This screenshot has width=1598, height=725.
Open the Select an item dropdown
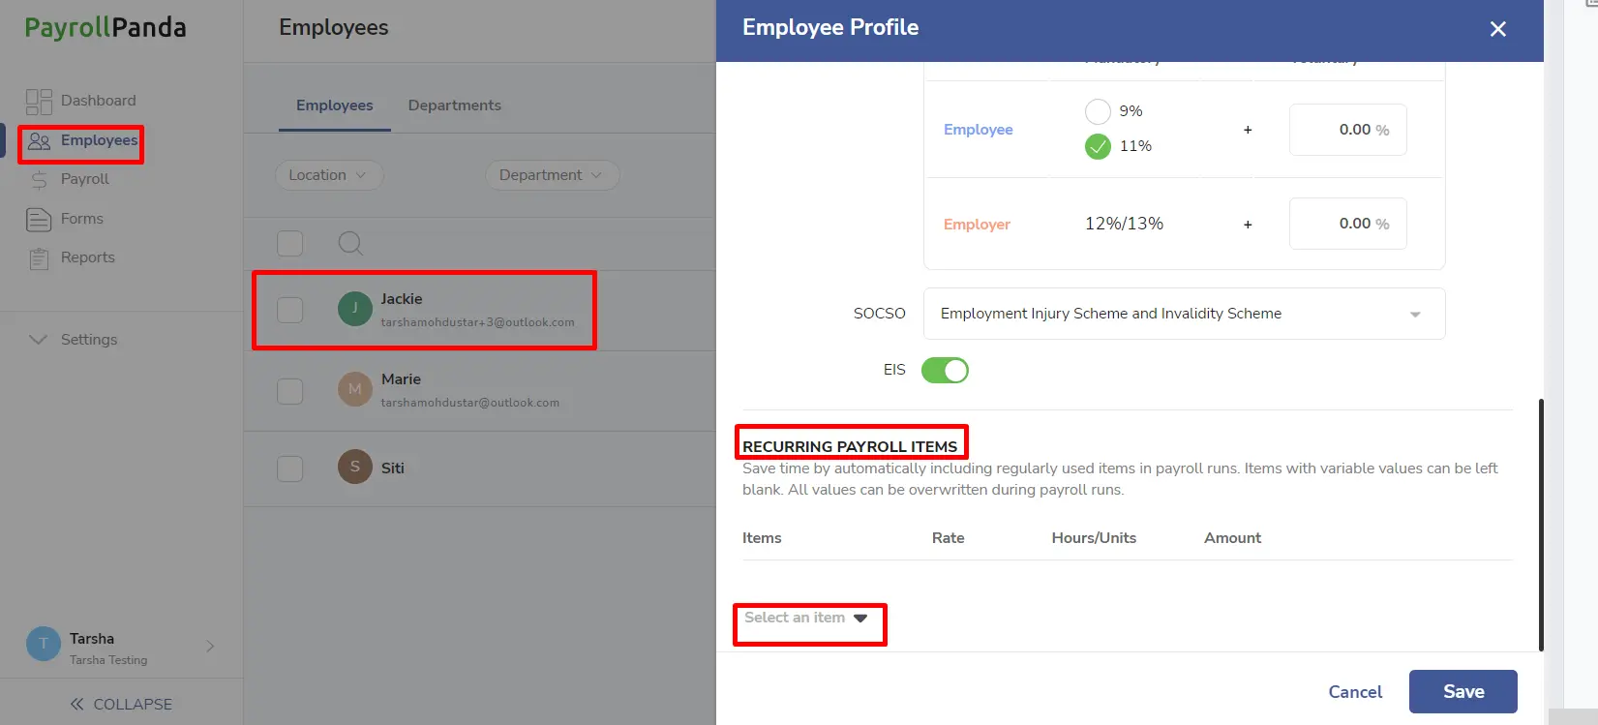(806, 618)
